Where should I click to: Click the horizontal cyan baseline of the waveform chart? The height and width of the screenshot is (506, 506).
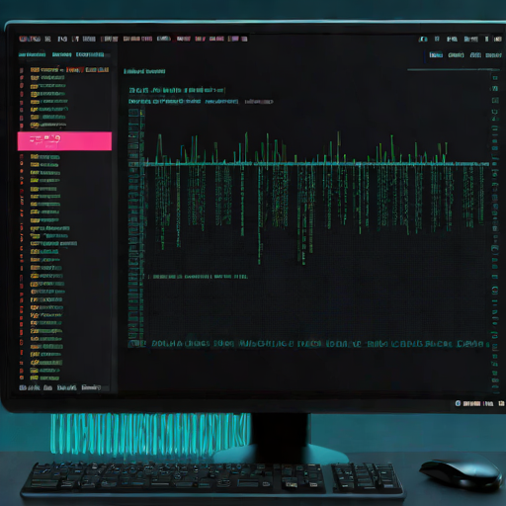click(x=316, y=163)
